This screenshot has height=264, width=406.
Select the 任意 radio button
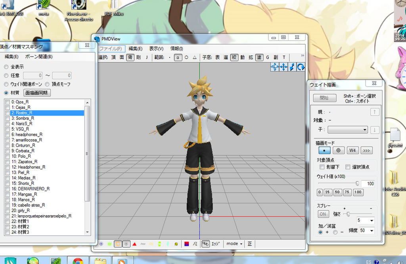point(6,76)
